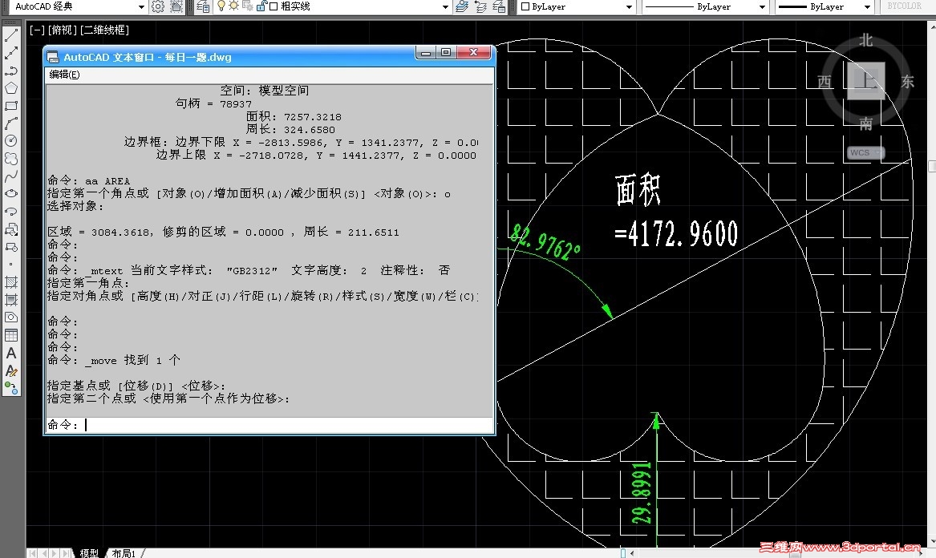Viewport: 936px width, 558px height.
Task: Click the [二维线框] visual style label
Action: point(104,30)
